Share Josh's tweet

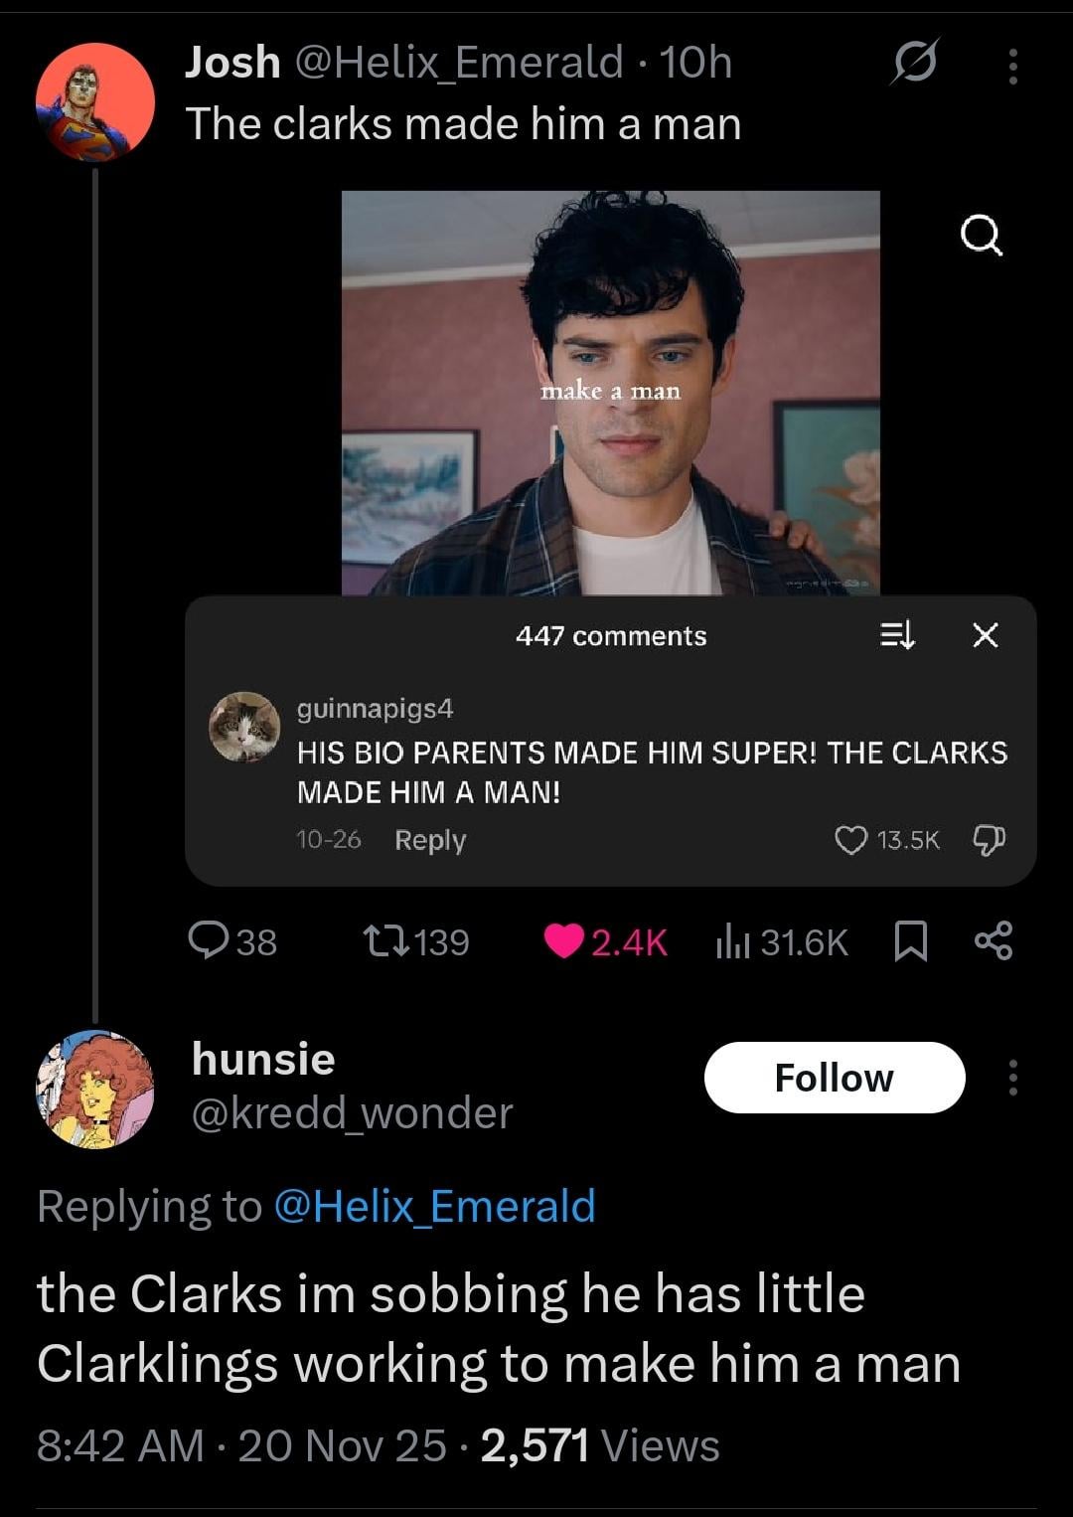point(993,940)
